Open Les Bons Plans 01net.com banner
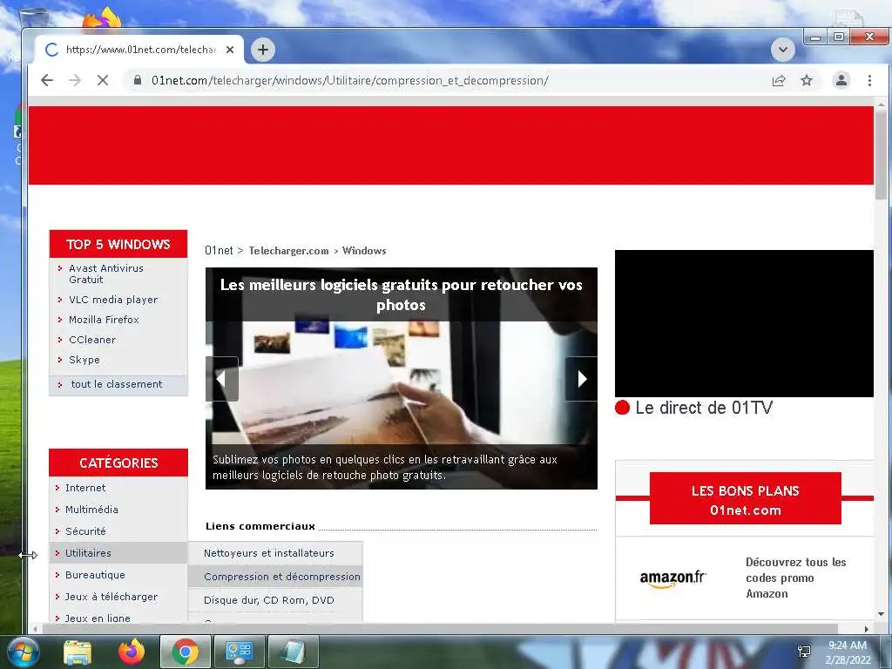The height and width of the screenshot is (669, 892). point(746,498)
